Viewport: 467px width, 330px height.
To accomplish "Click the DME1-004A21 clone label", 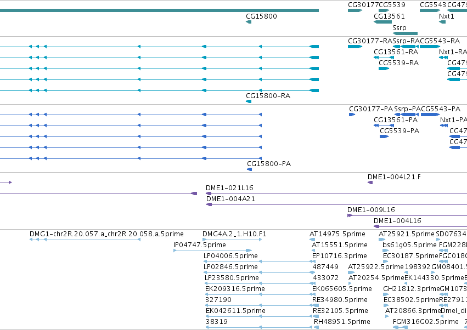I will 231,199.
